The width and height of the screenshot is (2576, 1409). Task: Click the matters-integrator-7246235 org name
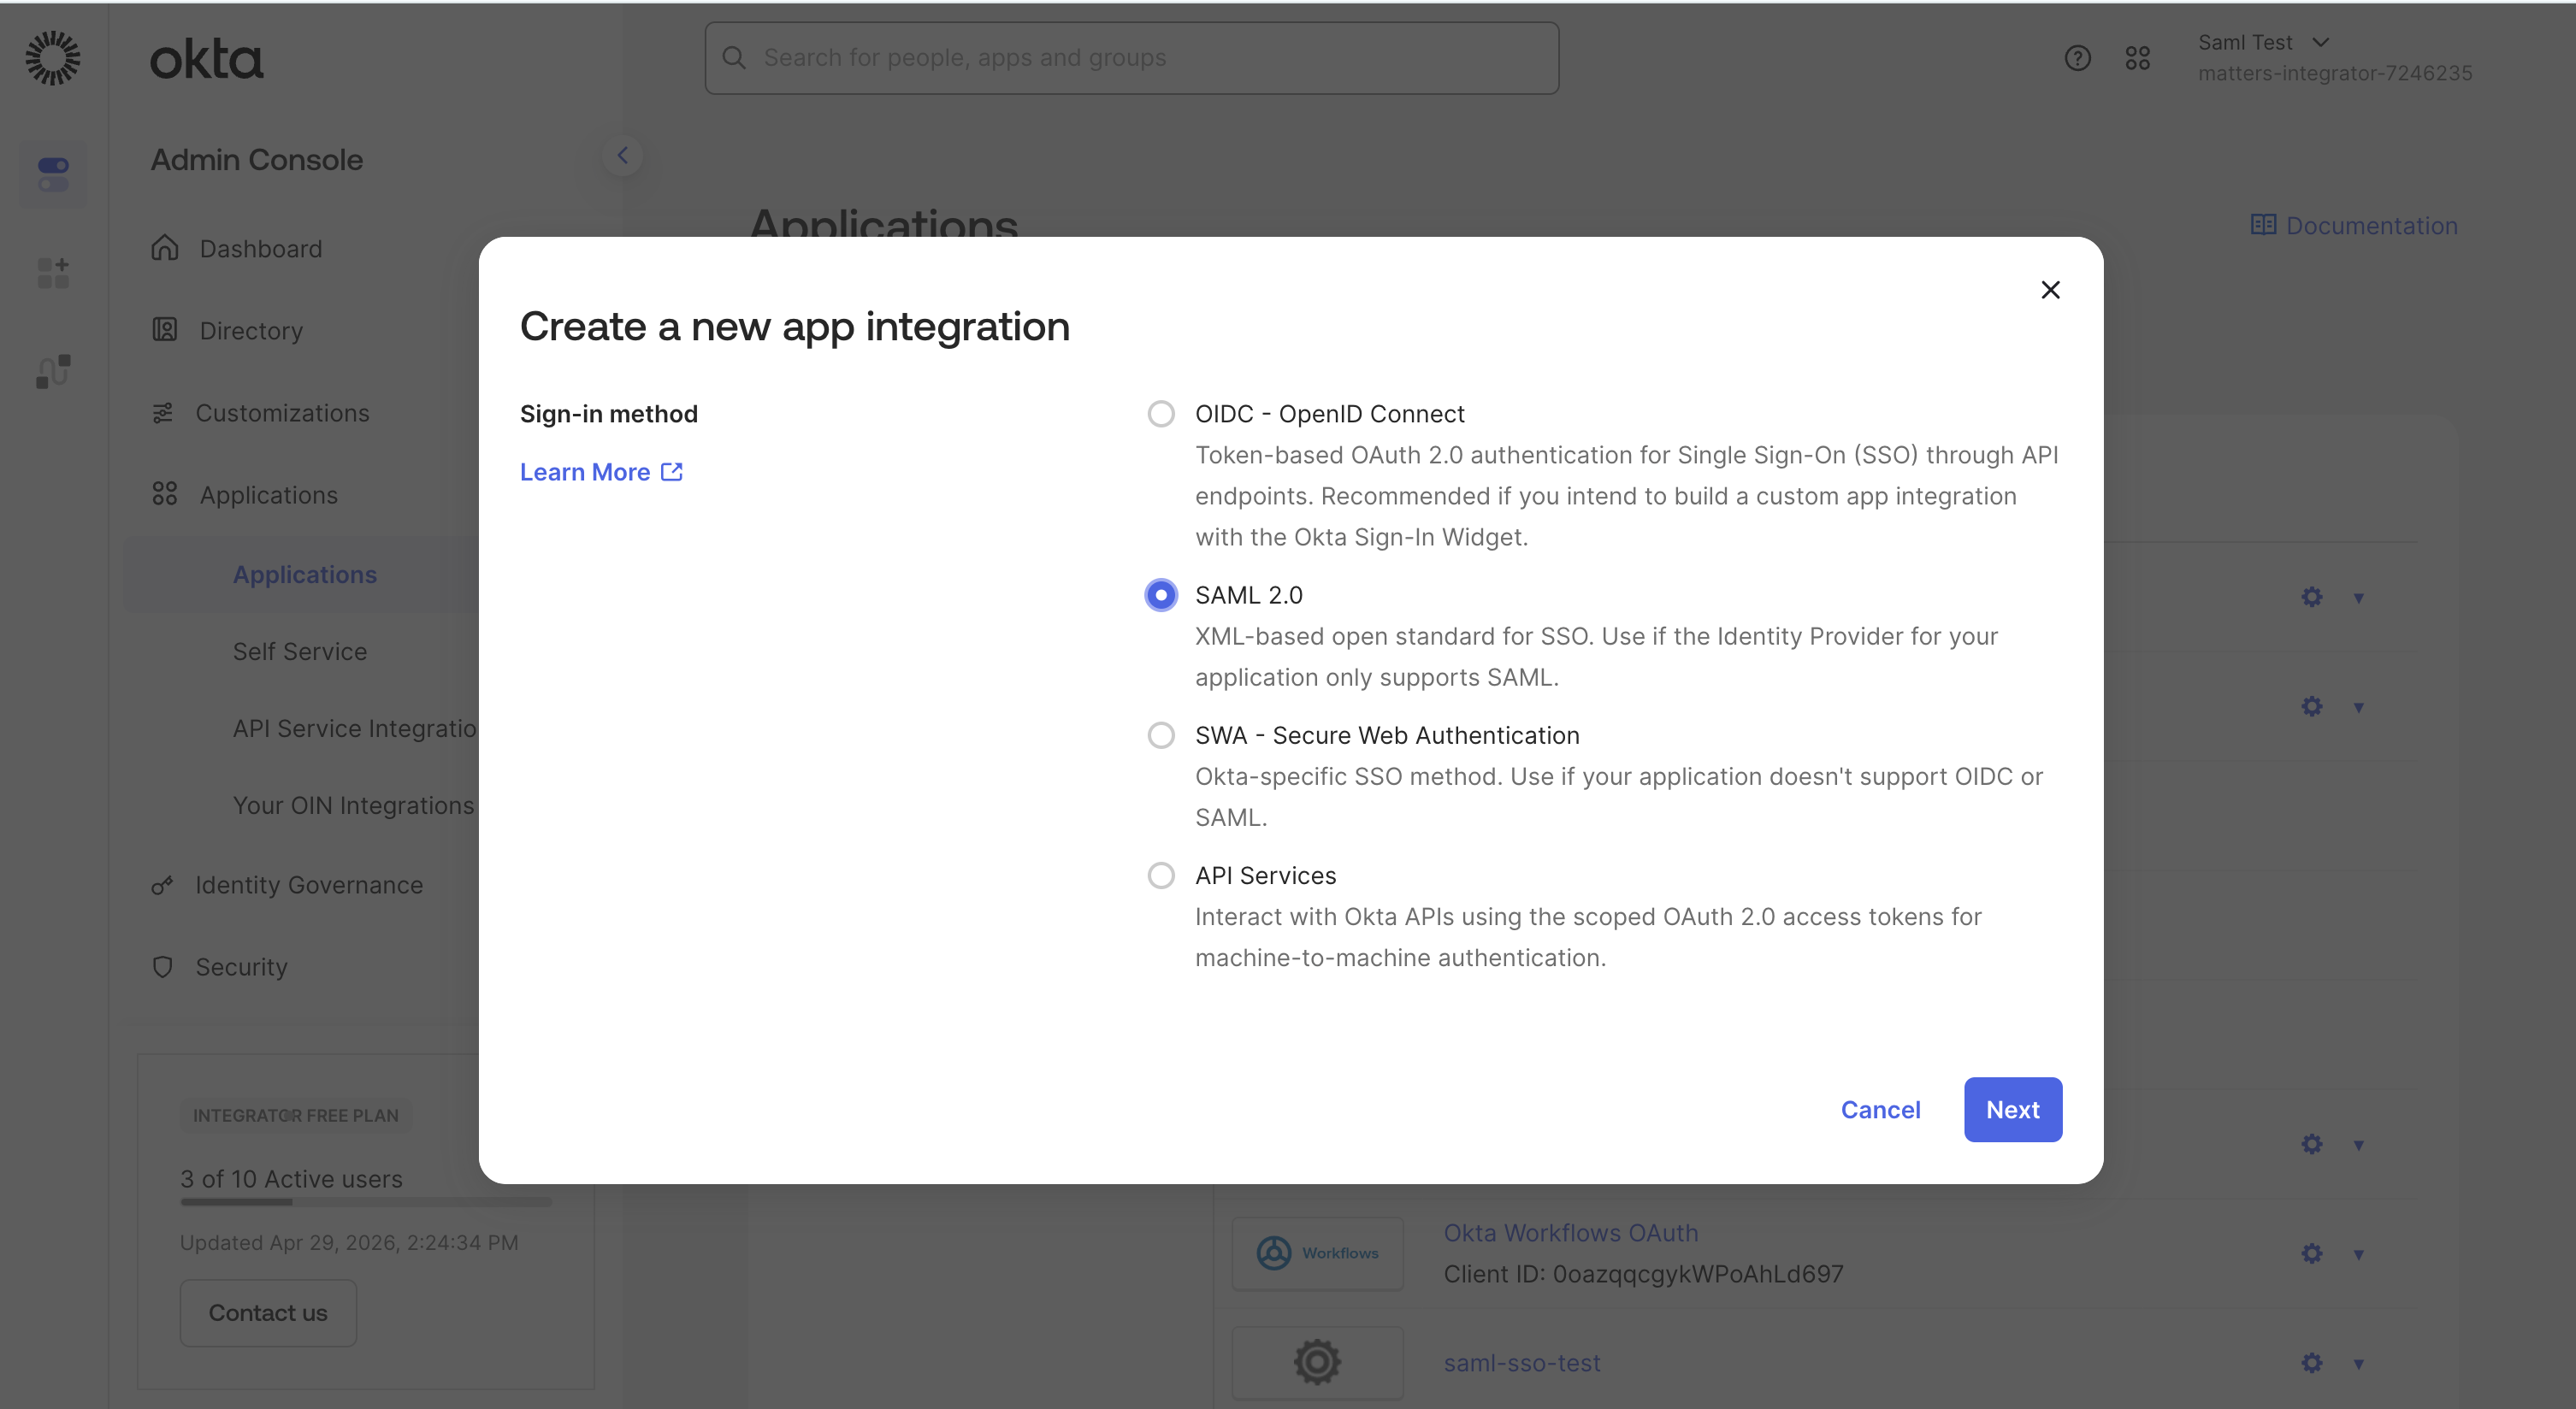pyautogui.click(x=2335, y=73)
